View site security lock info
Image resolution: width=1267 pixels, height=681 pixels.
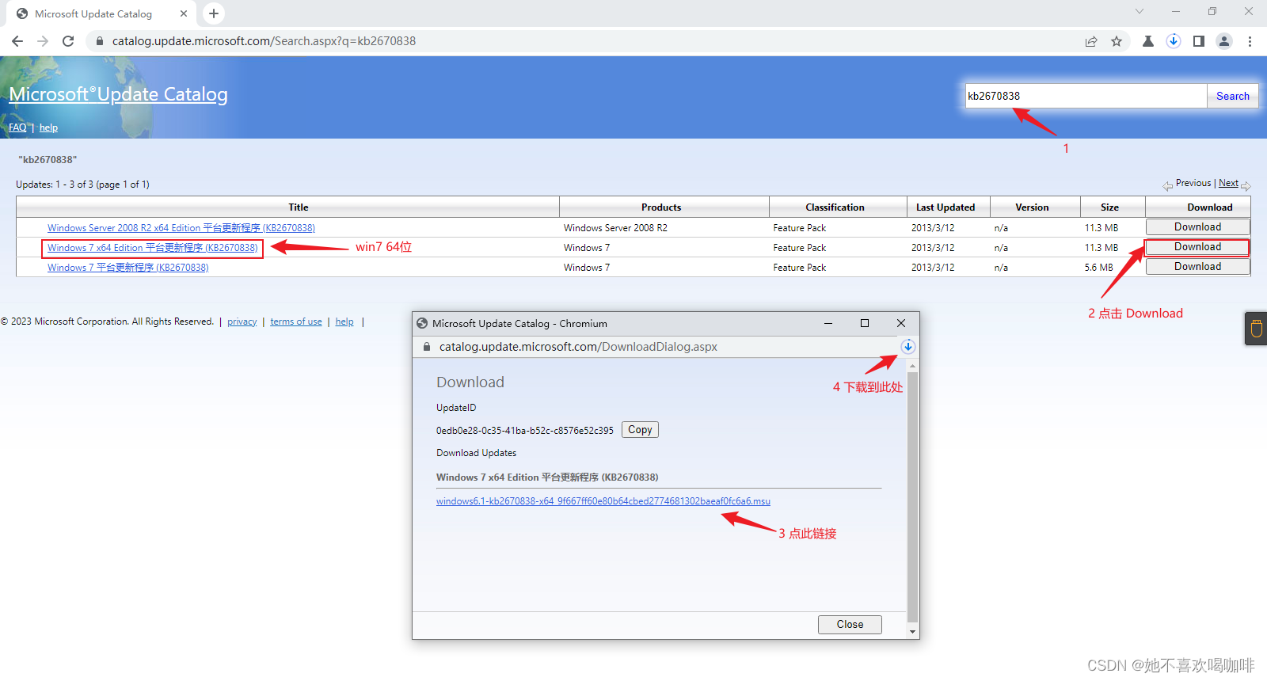100,41
